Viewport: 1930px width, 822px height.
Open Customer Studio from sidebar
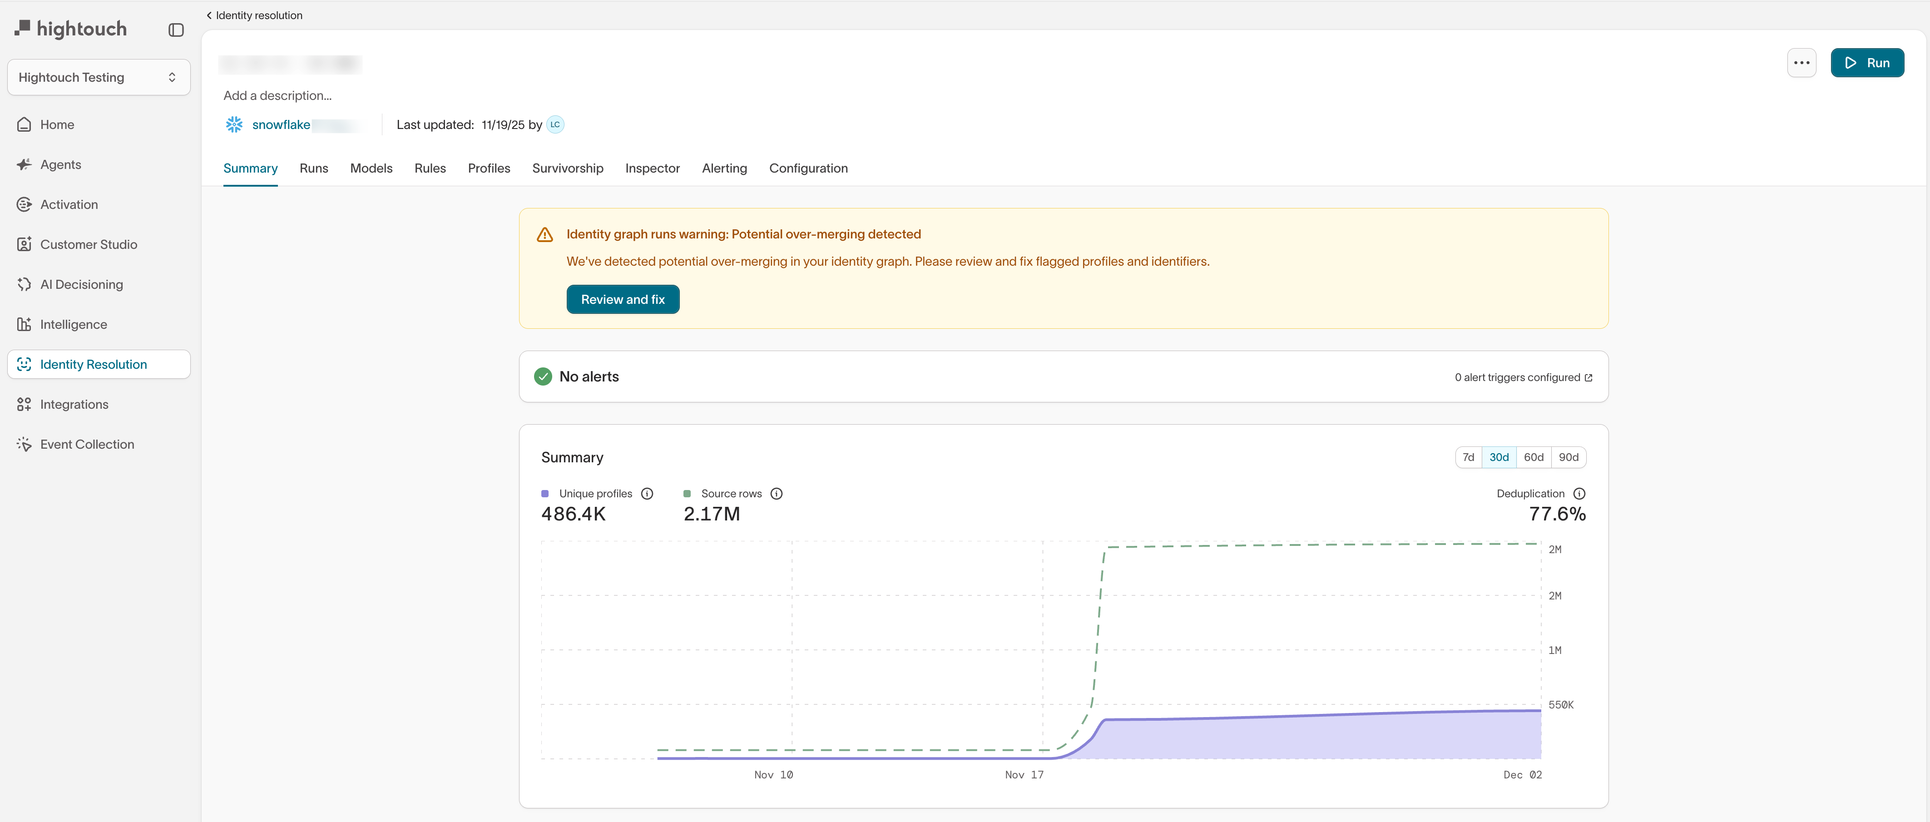88,244
